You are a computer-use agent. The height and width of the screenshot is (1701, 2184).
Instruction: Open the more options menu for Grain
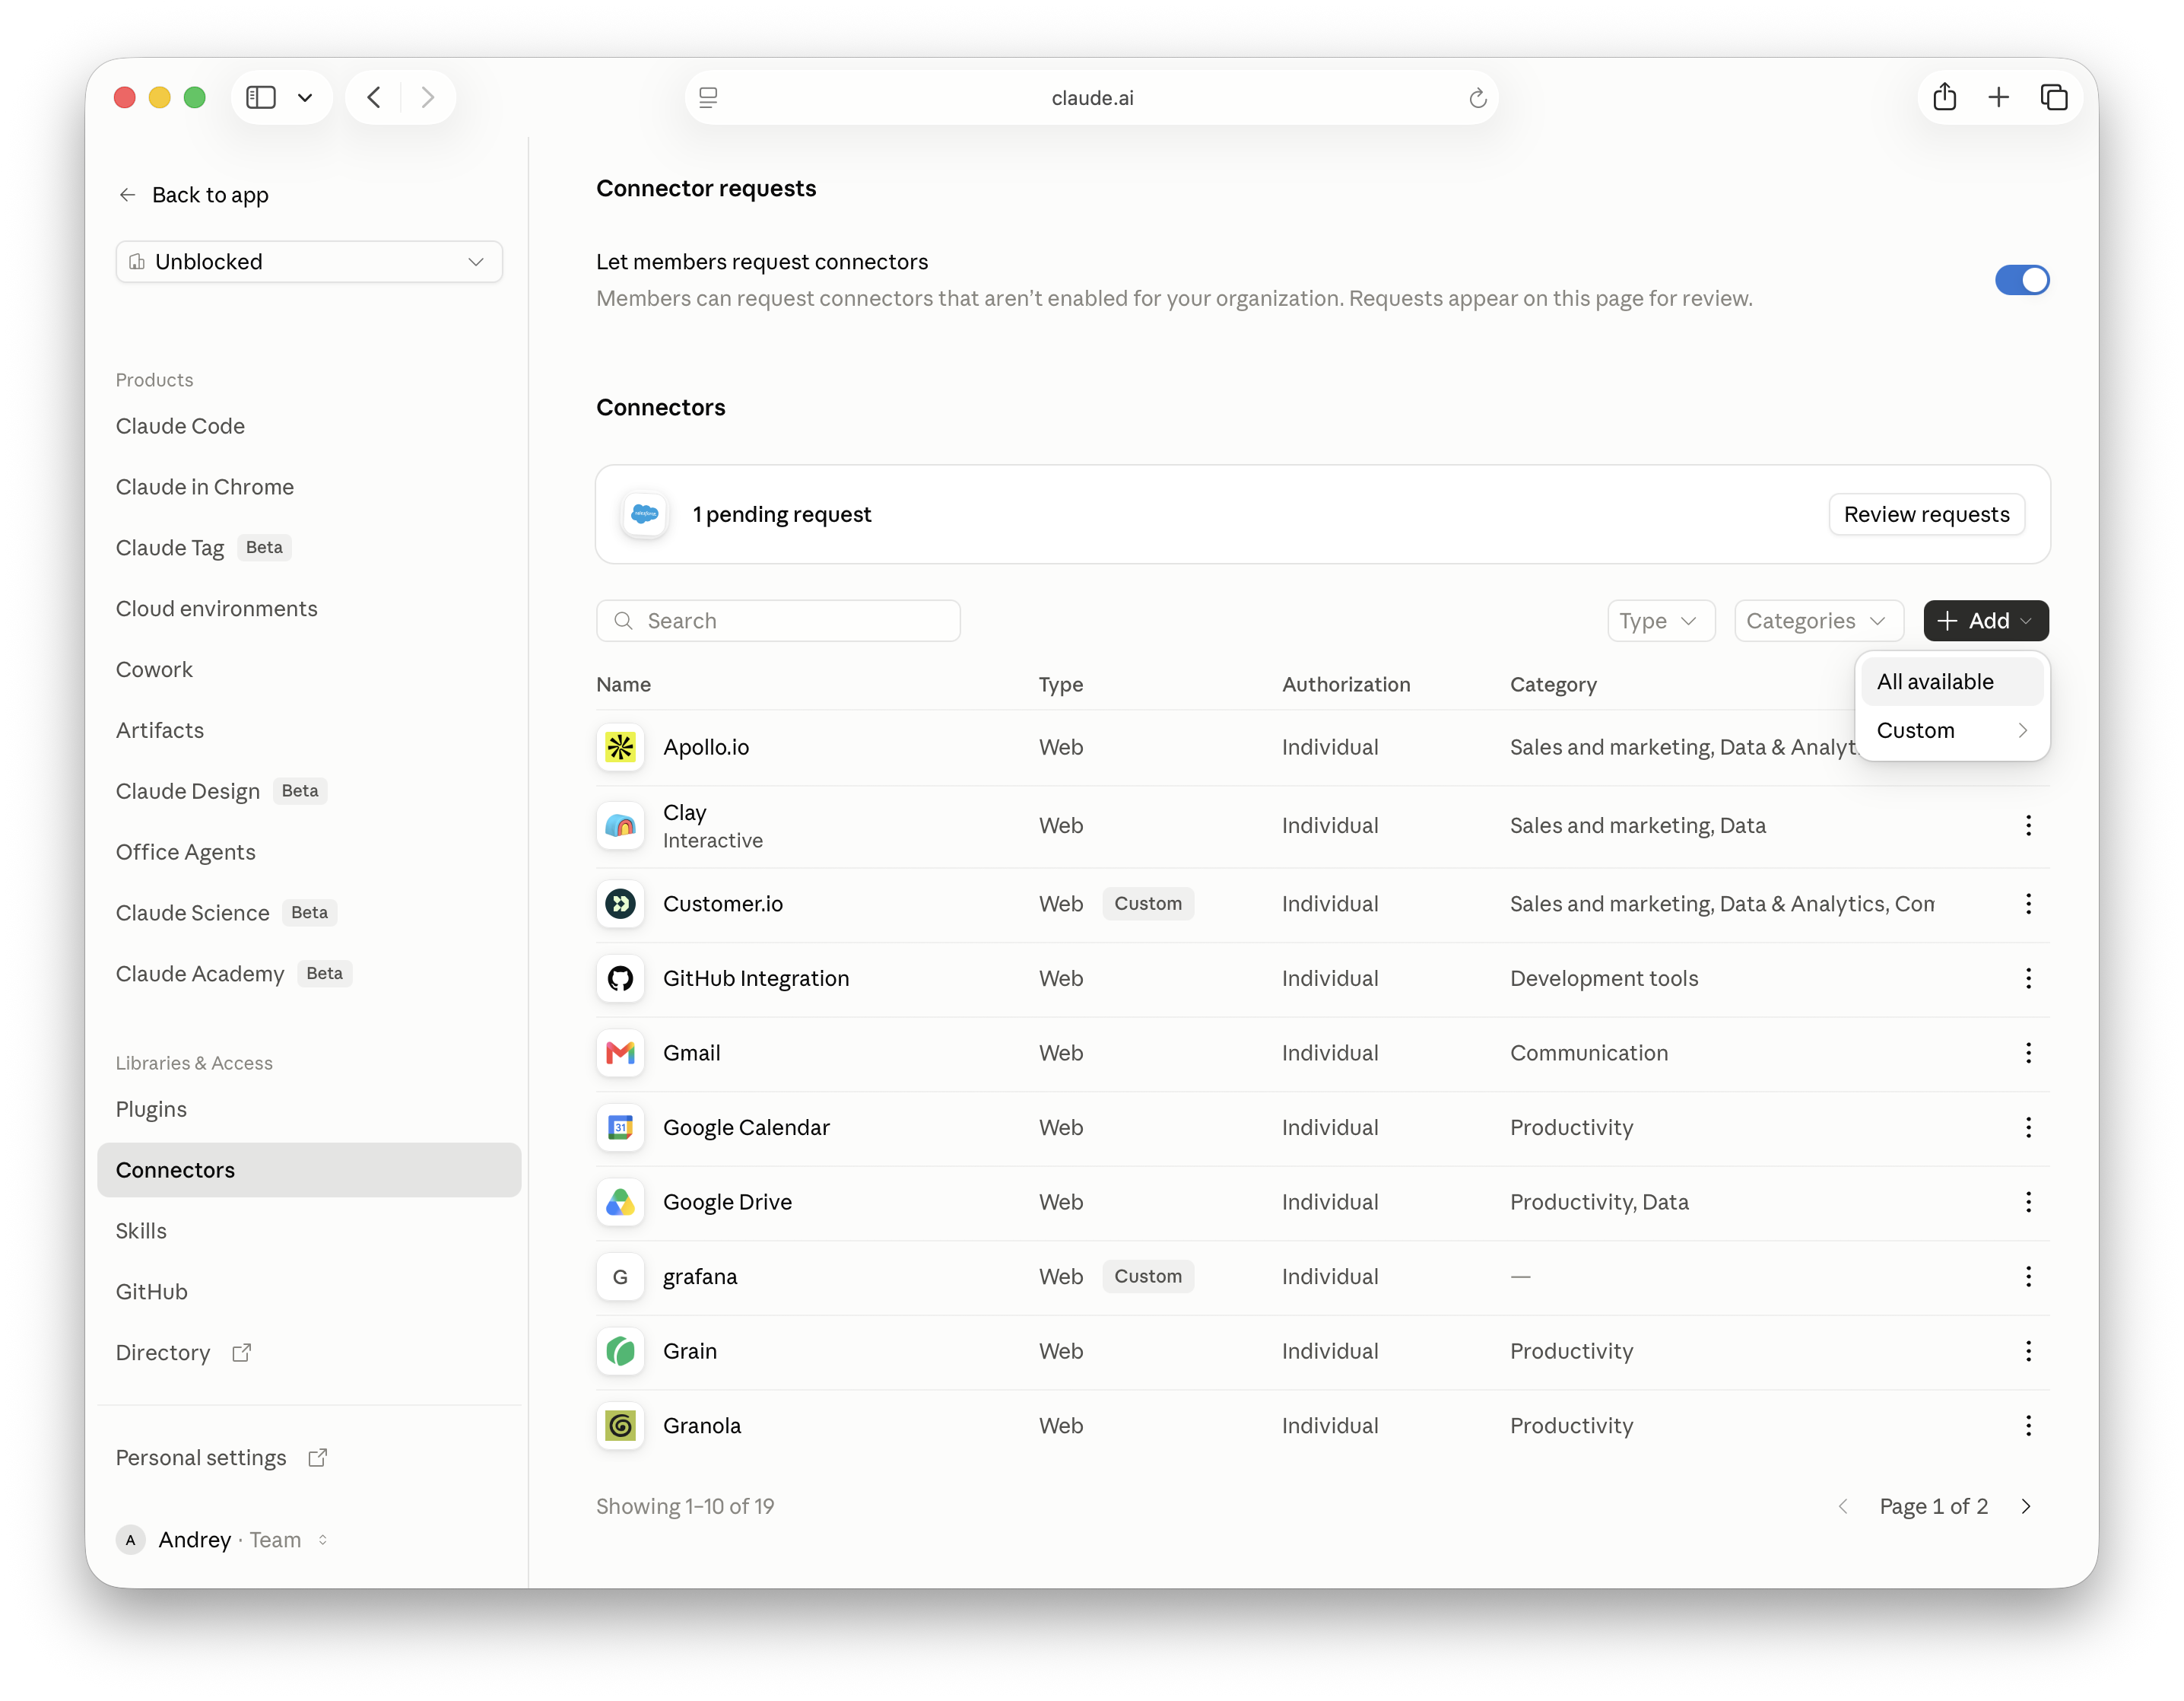(x=2028, y=1351)
